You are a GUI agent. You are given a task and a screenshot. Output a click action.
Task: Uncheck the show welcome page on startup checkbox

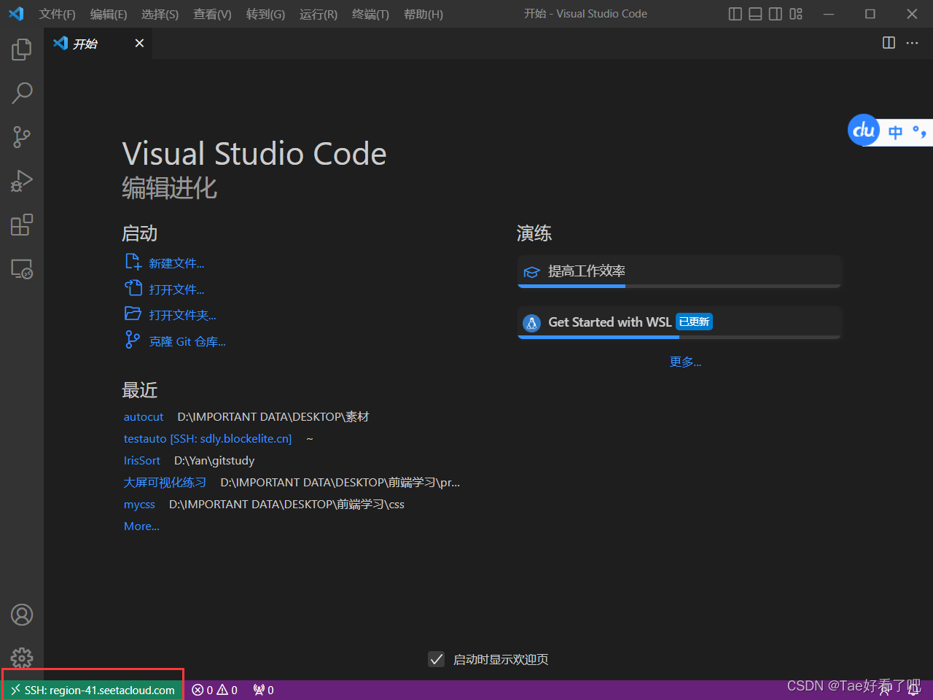click(436, 659)
